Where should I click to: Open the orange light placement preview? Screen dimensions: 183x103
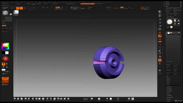coord(5,80)
